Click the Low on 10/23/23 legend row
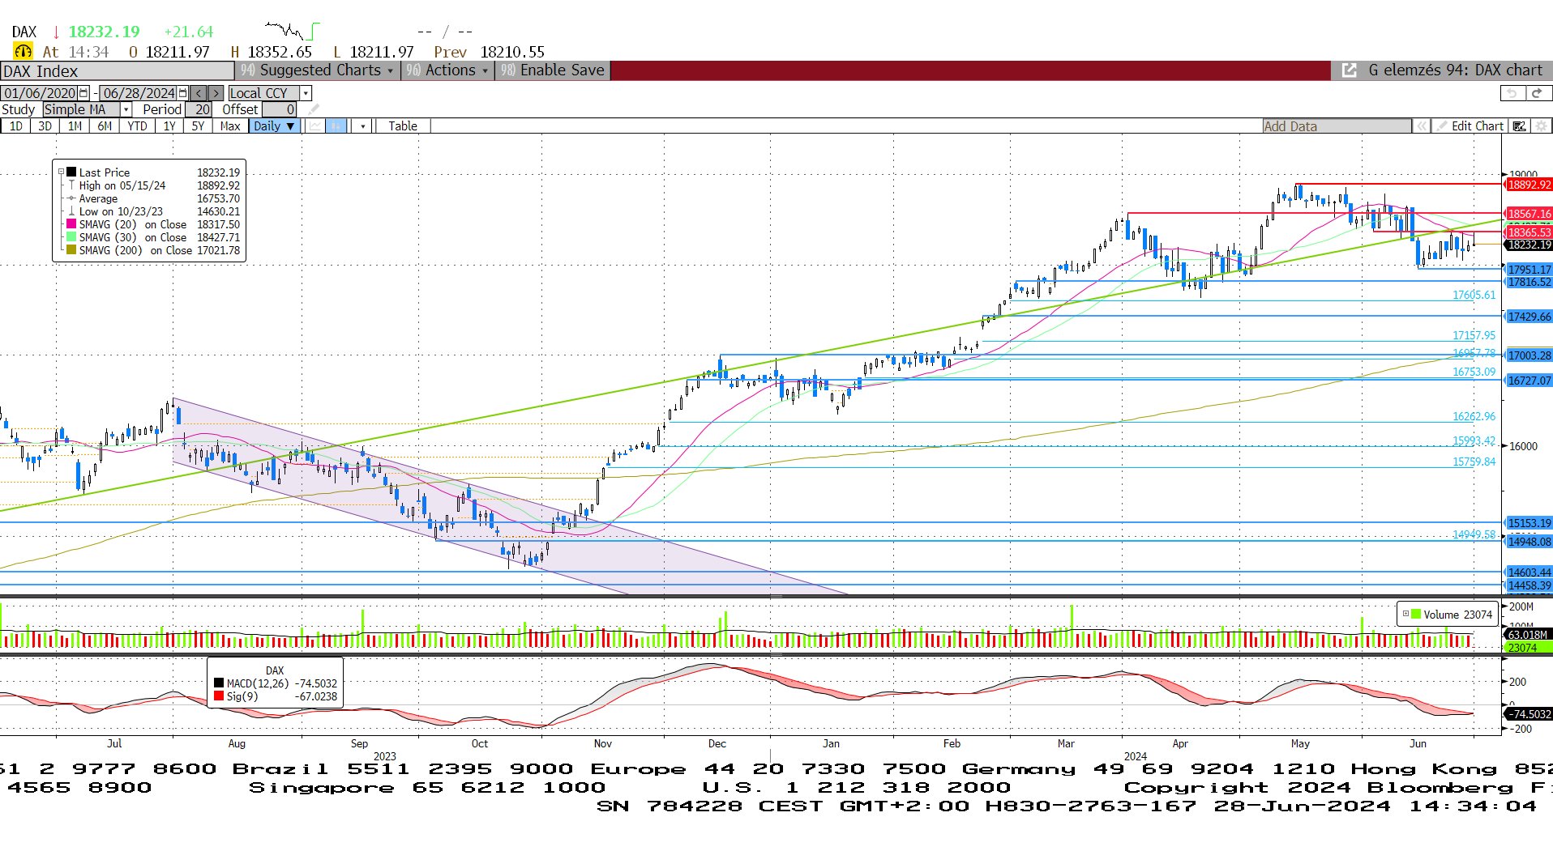1553x851 pixels. click(153, 211)
